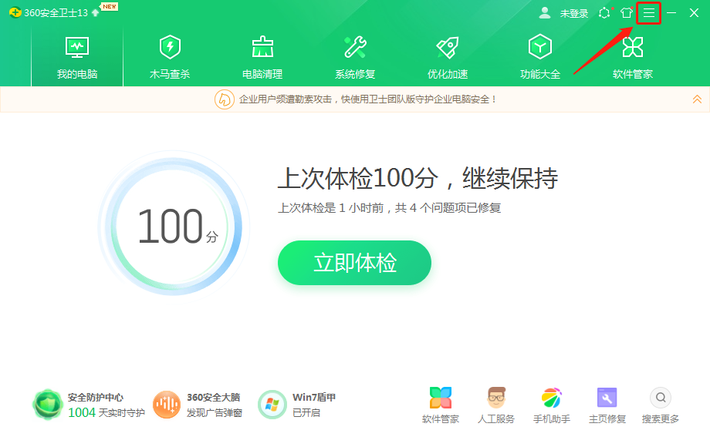Click the banner's orange circular icon
Screen dimensions: 710x447
point(224,99)
